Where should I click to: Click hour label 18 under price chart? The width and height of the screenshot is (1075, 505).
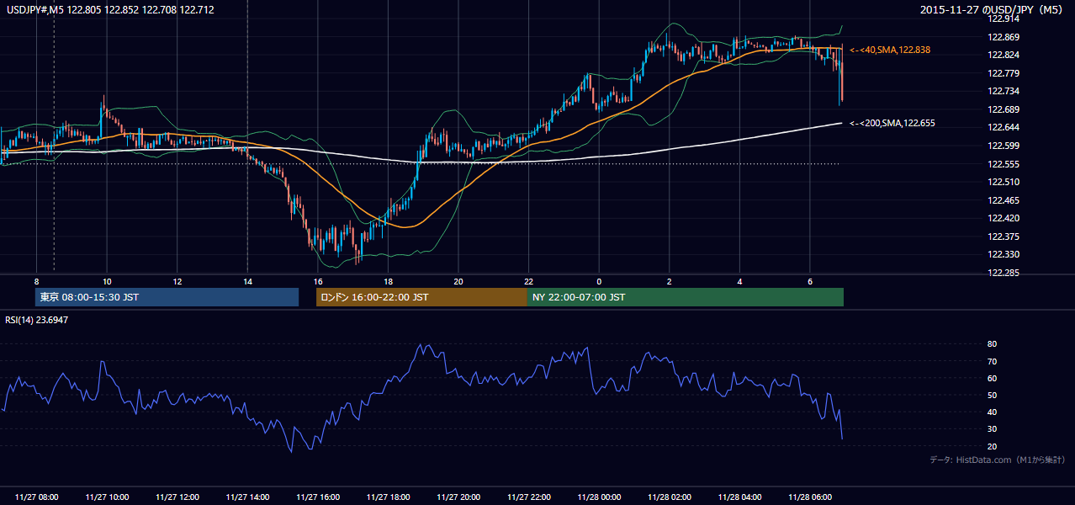pyautogui.click(x=388, y=281)
